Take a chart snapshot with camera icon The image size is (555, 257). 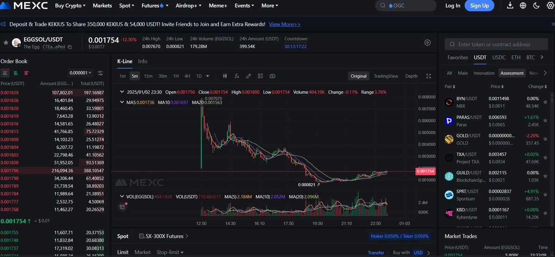coord(272,76)
